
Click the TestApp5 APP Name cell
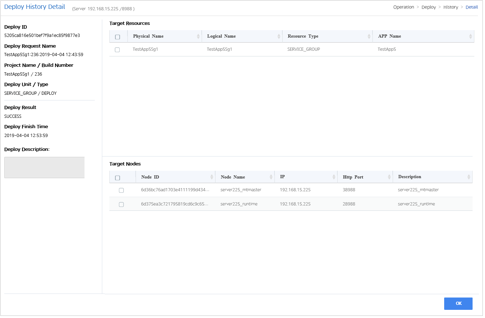click(x=387, y=49)
